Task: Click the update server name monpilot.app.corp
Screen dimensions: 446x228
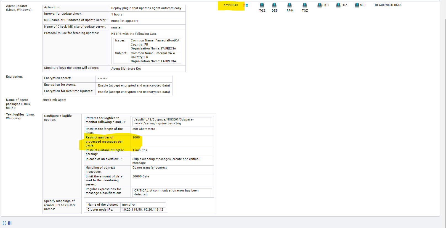Action: click(x=125, y=21)
